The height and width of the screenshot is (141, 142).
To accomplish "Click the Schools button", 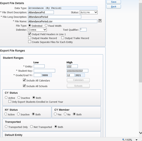I will 78,86.
